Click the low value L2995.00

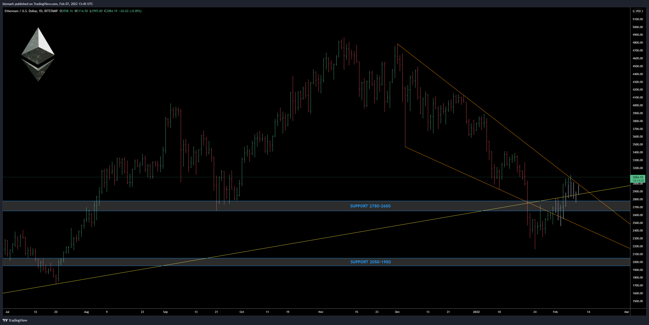(96, 11)
